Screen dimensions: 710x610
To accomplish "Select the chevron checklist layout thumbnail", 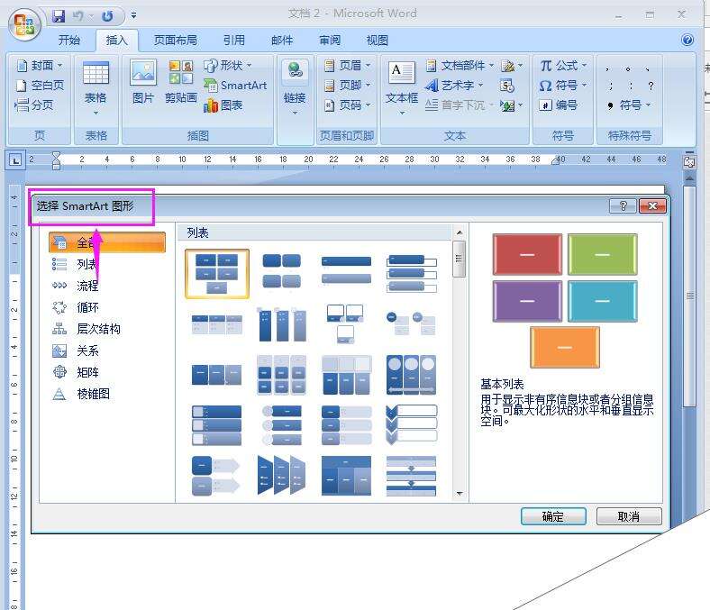I will coord(411,424).
